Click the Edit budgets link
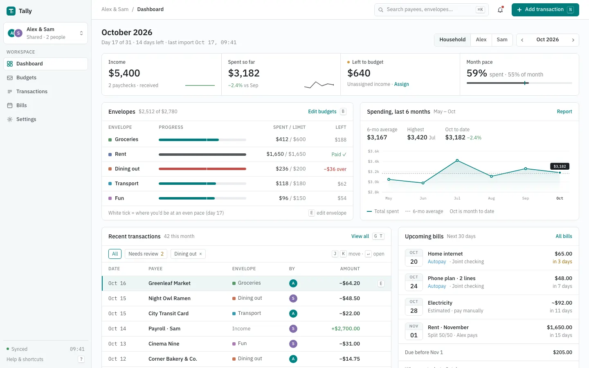Viewport: 589px width, 368px height. click(322, 112)
